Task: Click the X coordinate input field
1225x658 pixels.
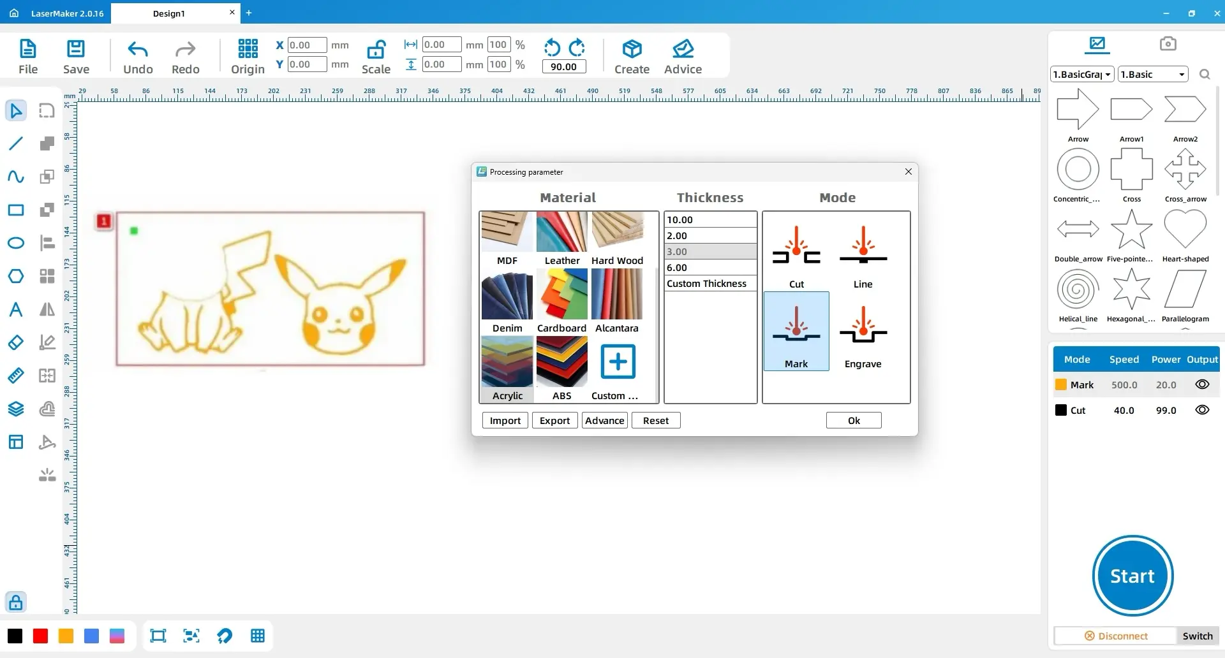Action: pos(307,45)
